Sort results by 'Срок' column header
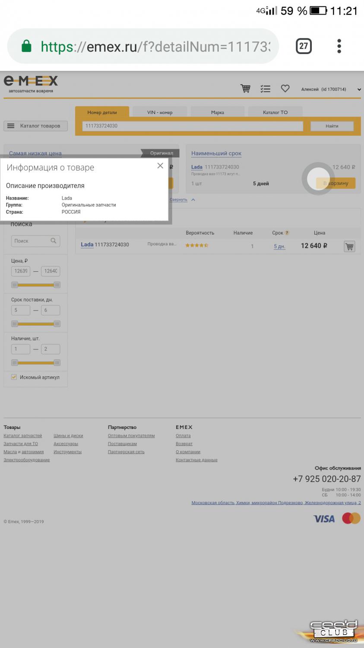Viewport: 364px width, 648px height. pos(278,233)
